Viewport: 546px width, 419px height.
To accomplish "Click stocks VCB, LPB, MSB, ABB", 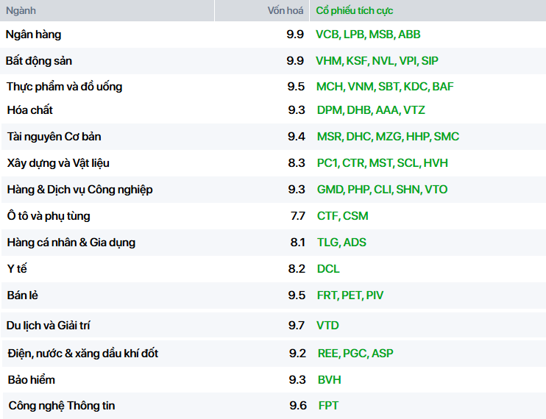I will point(368,35).
